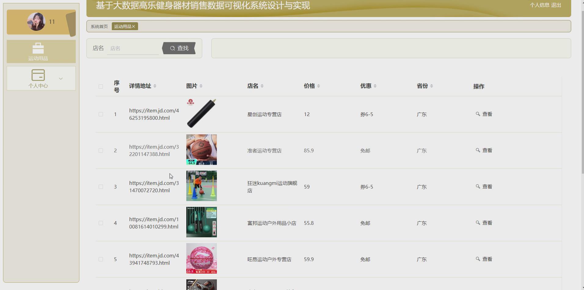584x290 pixels.
Task: Select price cell 55.8
Action: click(x=309, y=223)
